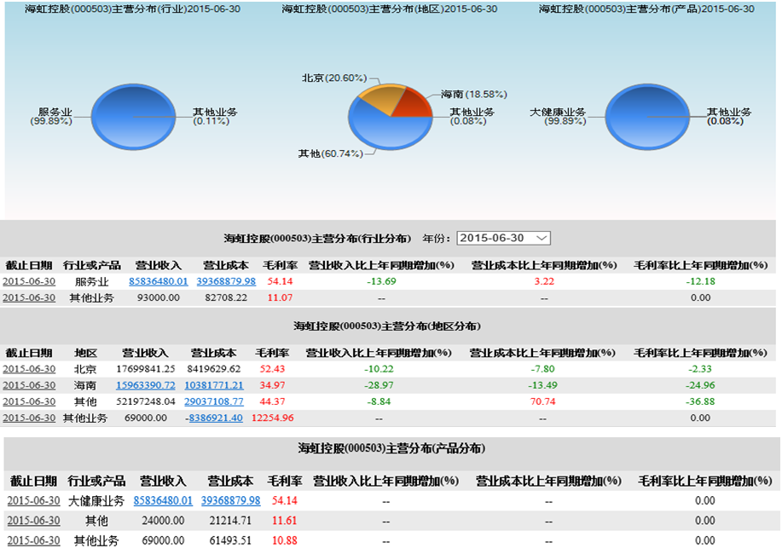This screenshot has height=554, width=782.
Task: Open the 其他 region cost link 29037108.77
Action: click(213, 401)
